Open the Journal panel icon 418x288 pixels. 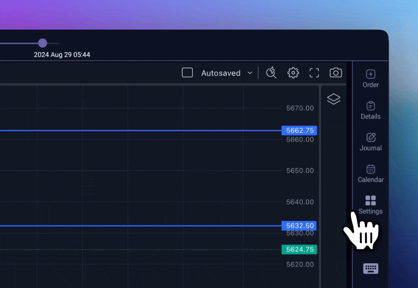click(x=370, y=142)
